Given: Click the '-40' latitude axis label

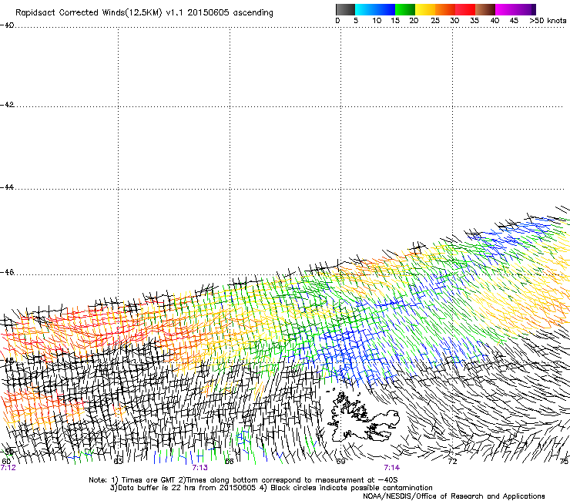Looking at the screenshot, I should click(x=7, y=25).
